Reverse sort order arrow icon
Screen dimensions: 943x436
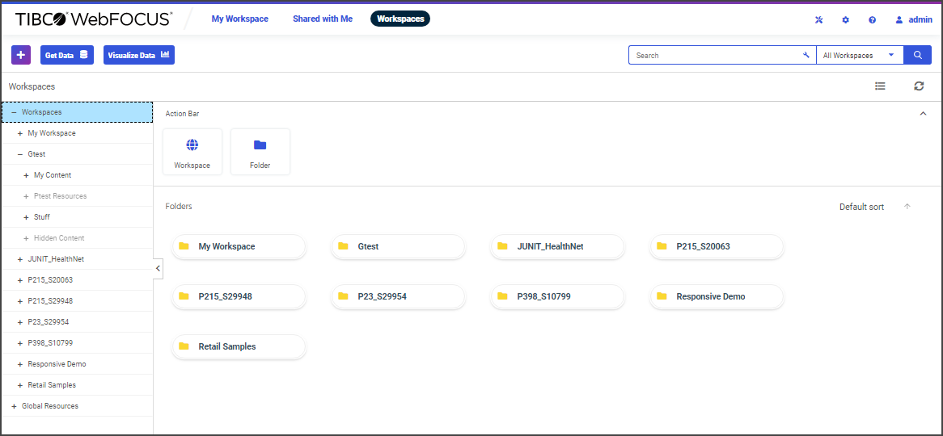pos(907,207)
